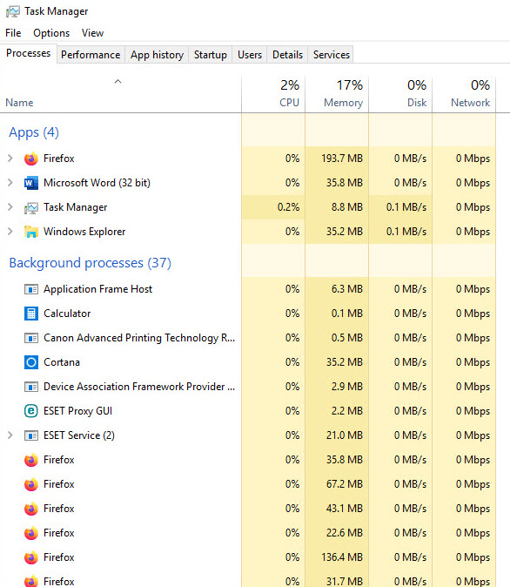Select the Processes tab
Viewport: 510px width, 587px height.
pos(29,53)
